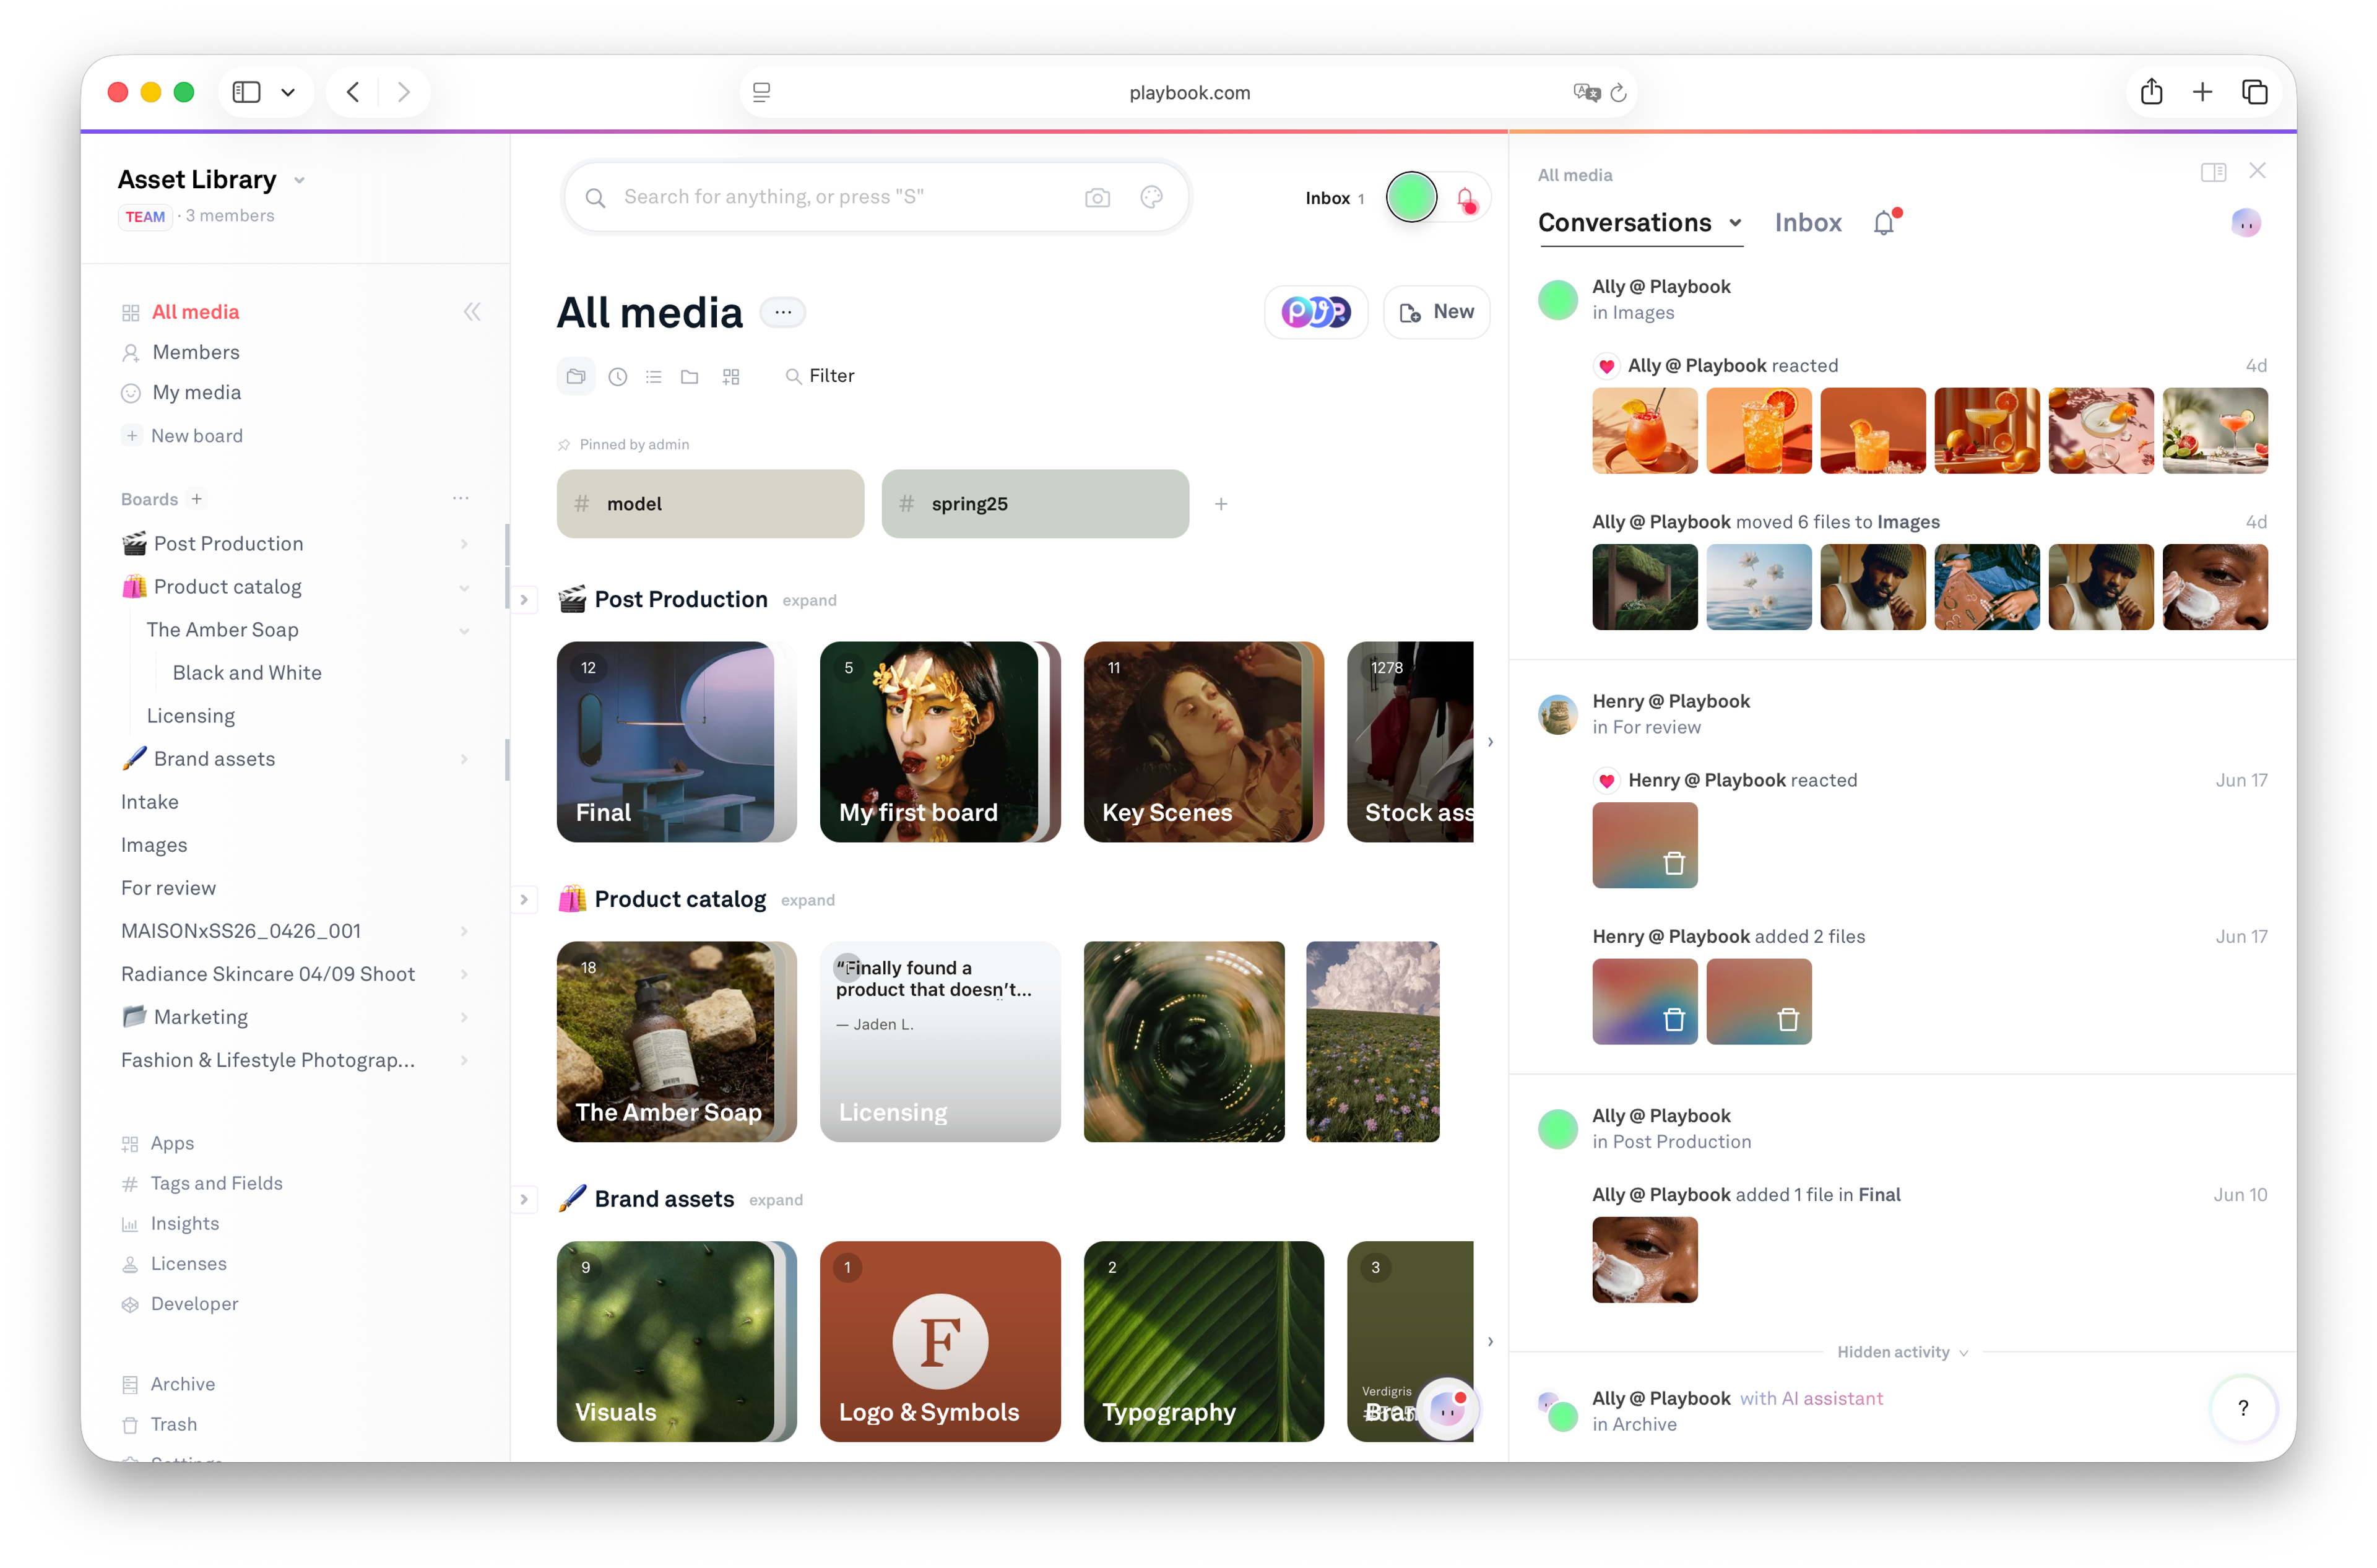Toggle the side panel layout icon

2213,172
